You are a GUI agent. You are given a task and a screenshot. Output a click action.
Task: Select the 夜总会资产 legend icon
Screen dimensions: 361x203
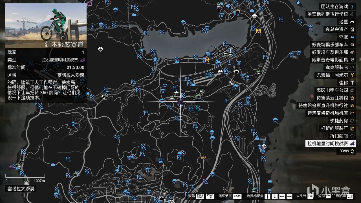[352, 29]
